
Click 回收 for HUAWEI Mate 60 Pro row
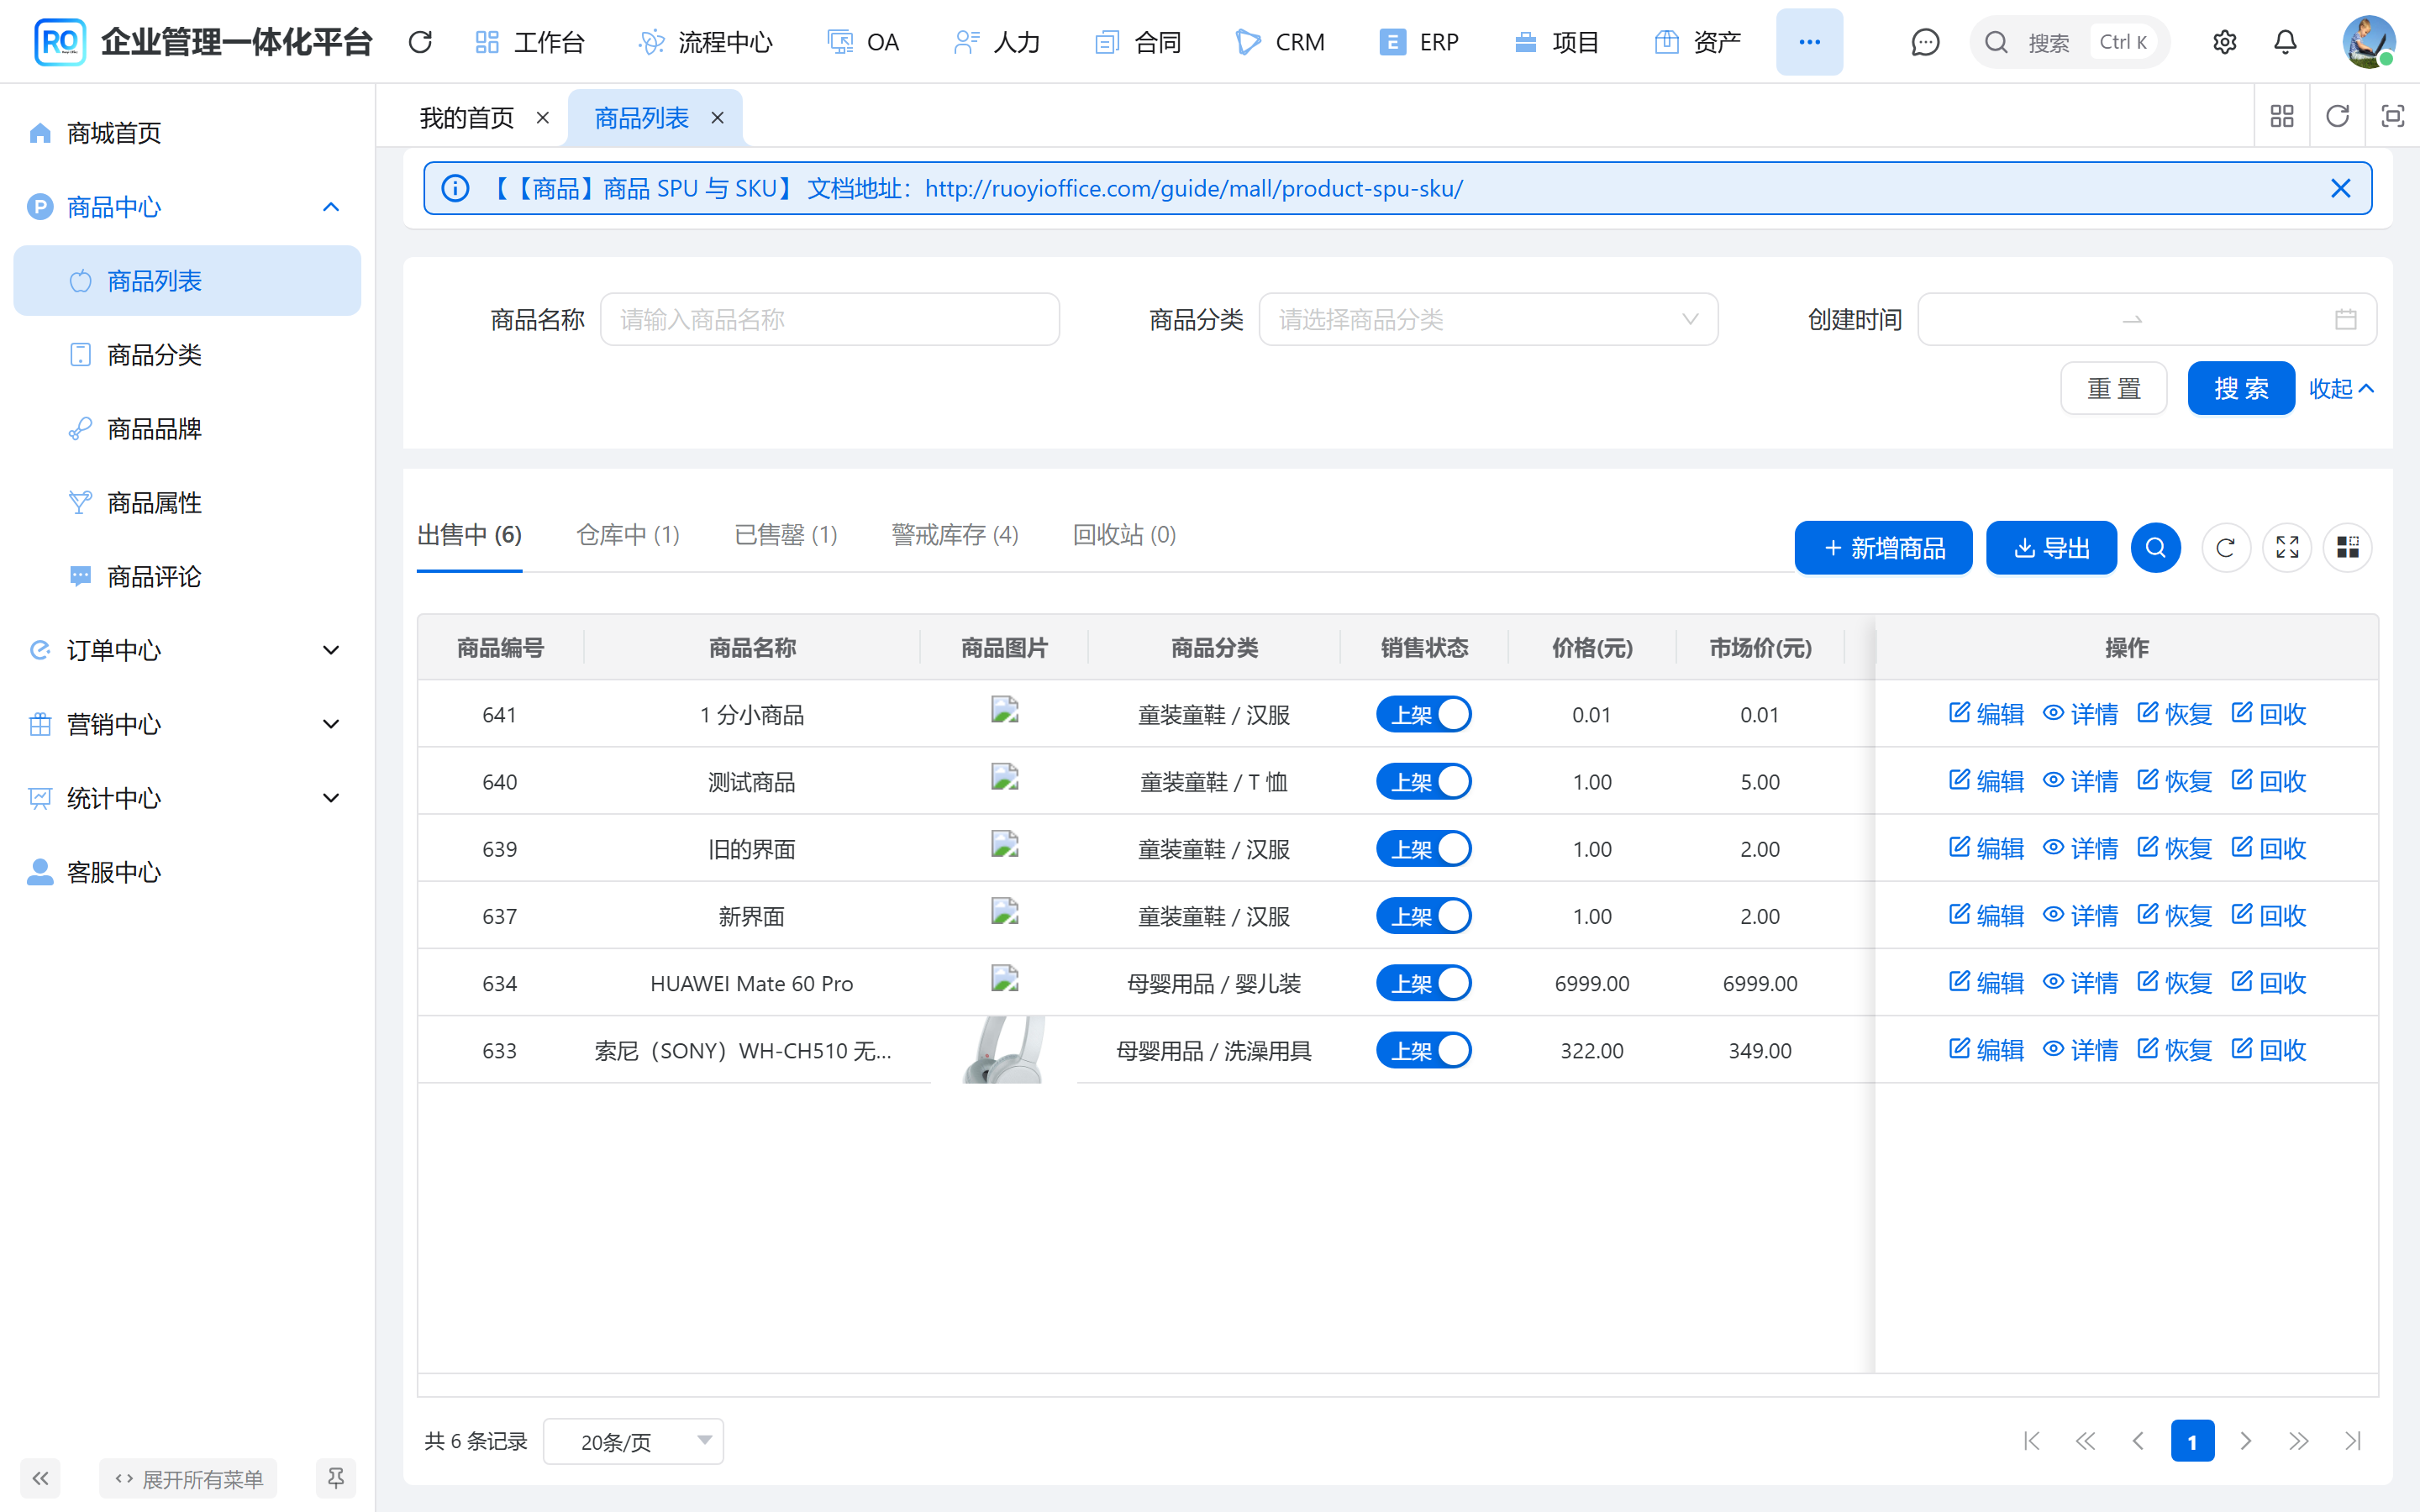coord(2268,983)
